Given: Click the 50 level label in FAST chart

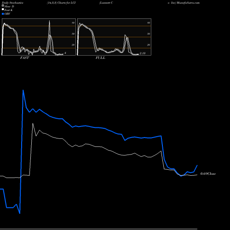Looking at the screenshot, I should [x=73, y=34].
